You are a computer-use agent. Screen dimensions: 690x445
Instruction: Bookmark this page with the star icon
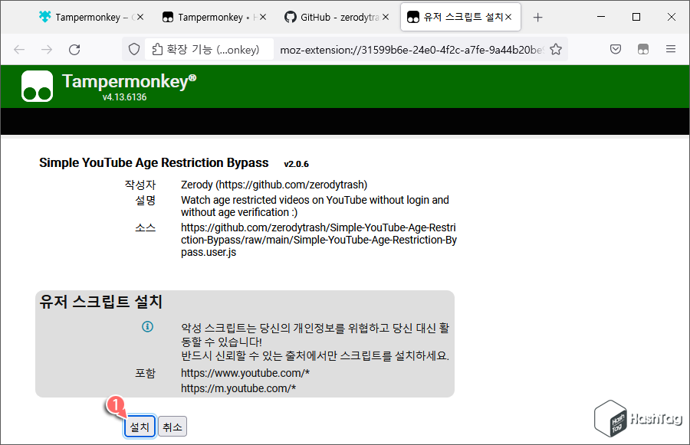click(557, 48)
